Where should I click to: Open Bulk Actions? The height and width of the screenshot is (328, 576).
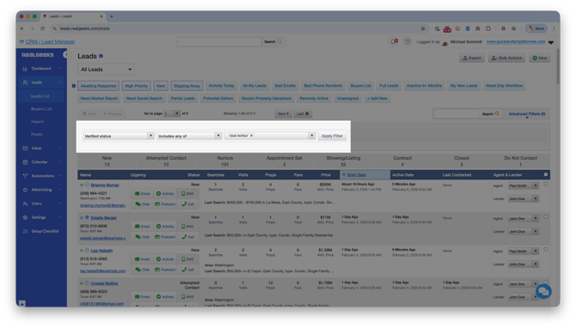[506, 58]
